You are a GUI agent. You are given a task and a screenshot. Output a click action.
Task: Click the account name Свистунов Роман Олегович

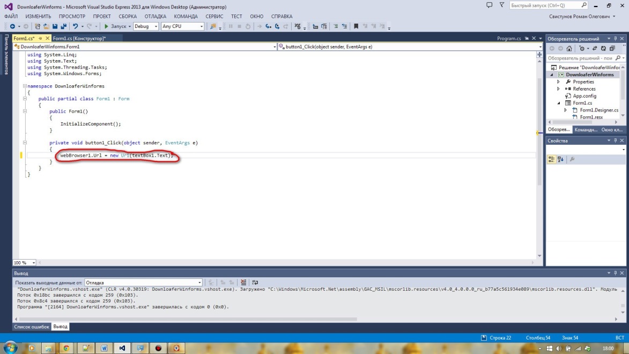(579, 17)
